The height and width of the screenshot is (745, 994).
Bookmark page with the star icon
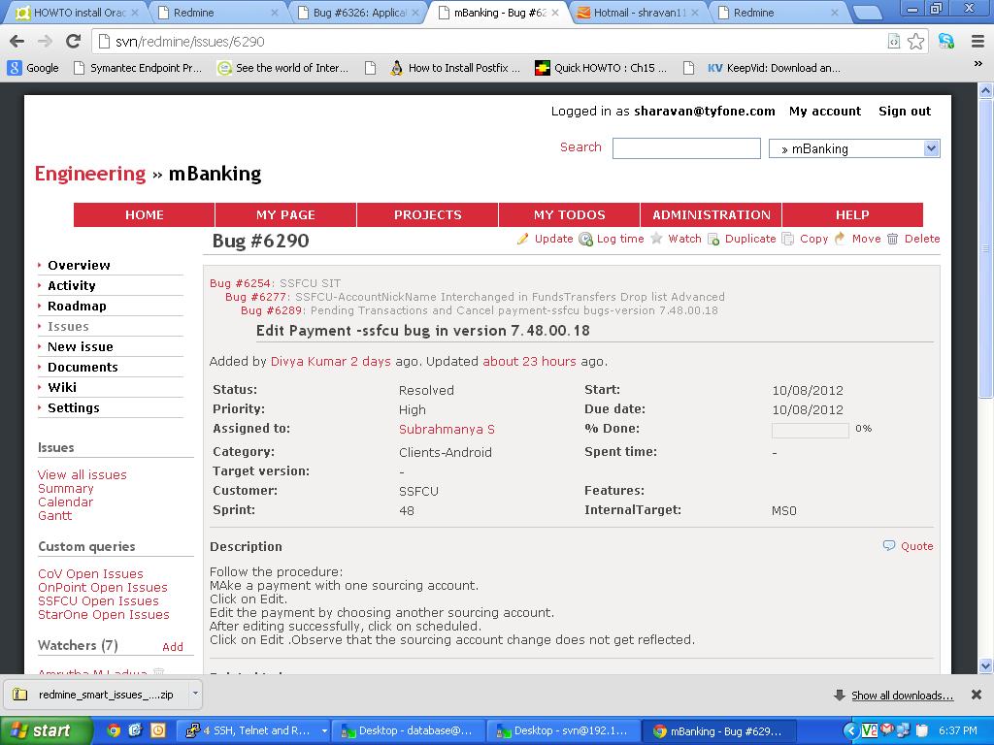click(916, 41)
